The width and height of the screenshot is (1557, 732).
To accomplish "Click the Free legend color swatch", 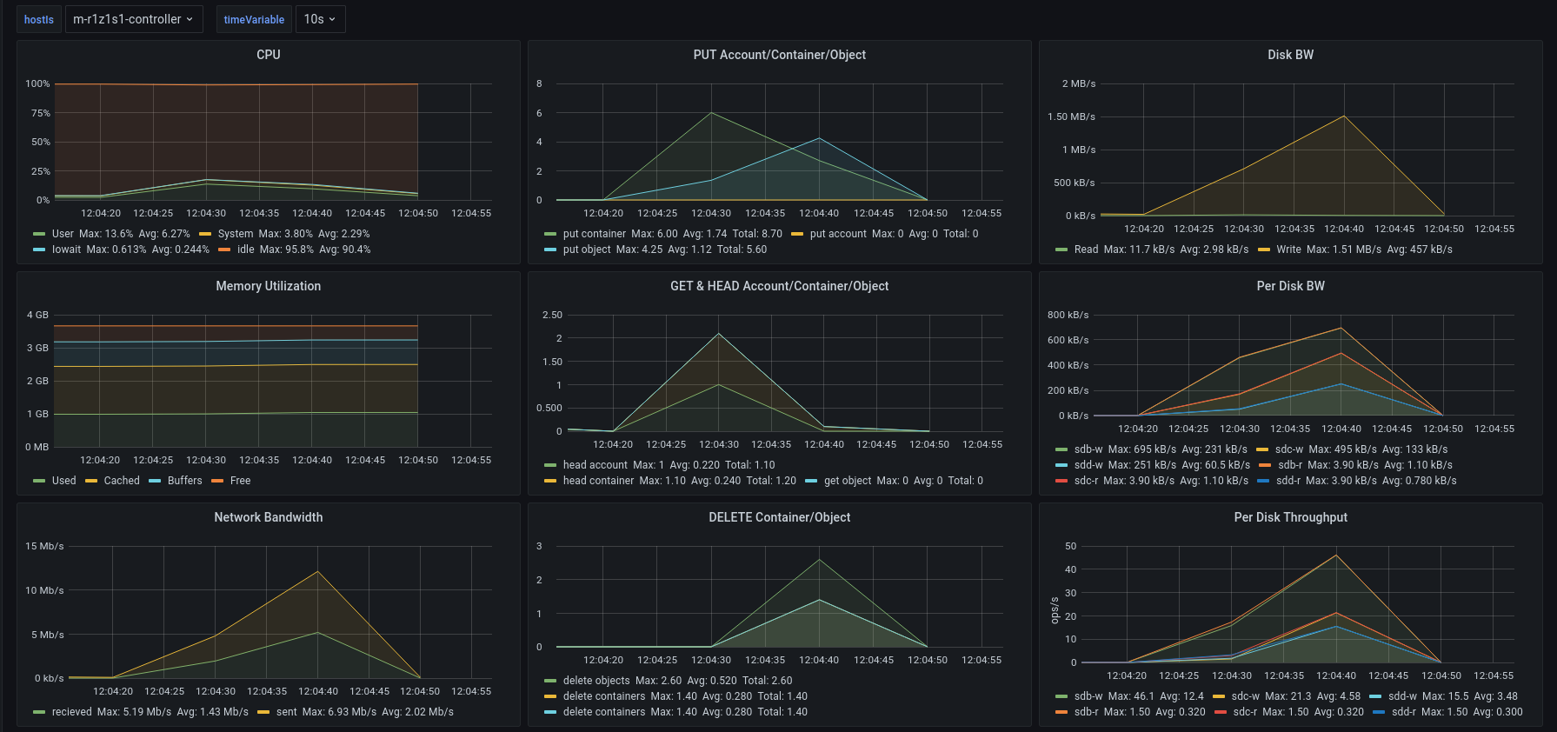I will pos(217,481).
